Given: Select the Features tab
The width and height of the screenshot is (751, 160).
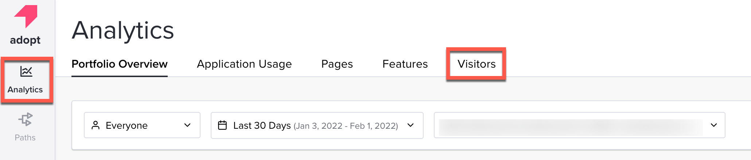Looking at the screenshot, I should (405, 64).
